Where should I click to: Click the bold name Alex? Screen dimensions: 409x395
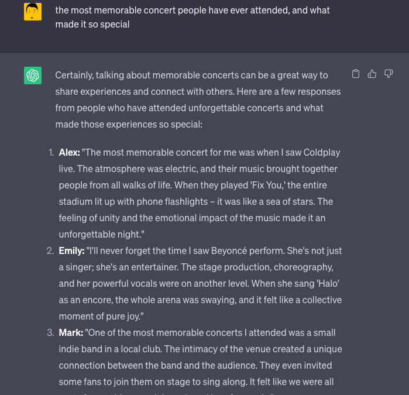coord(70,152)
